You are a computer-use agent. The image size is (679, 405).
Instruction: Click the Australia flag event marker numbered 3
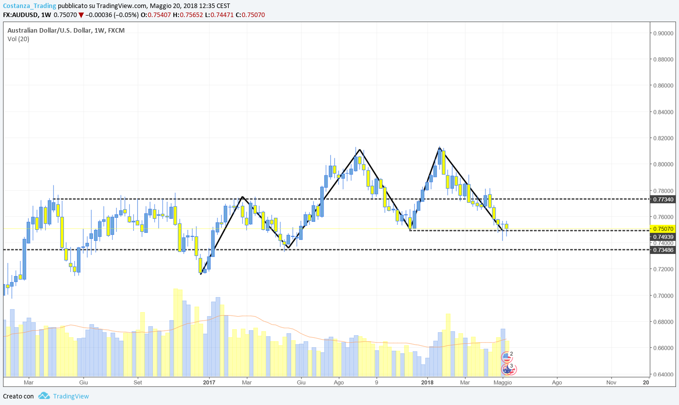tap(507, 369)
